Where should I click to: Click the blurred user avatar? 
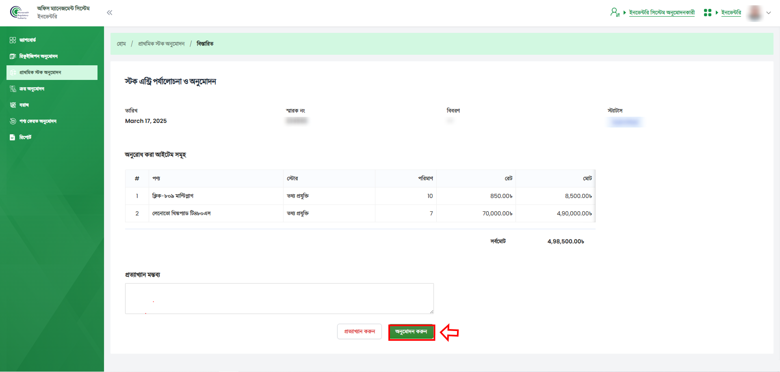click(755, 13)
